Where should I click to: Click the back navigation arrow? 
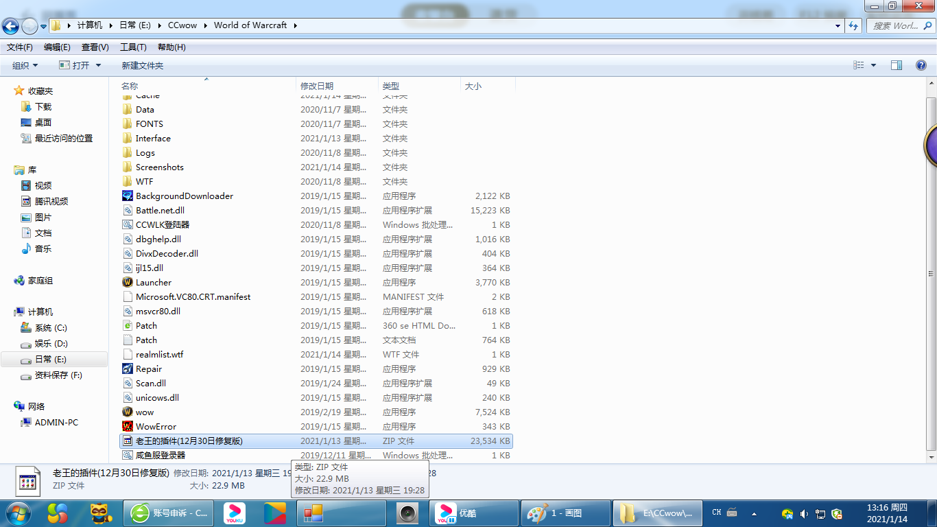(x=11, y=26)
